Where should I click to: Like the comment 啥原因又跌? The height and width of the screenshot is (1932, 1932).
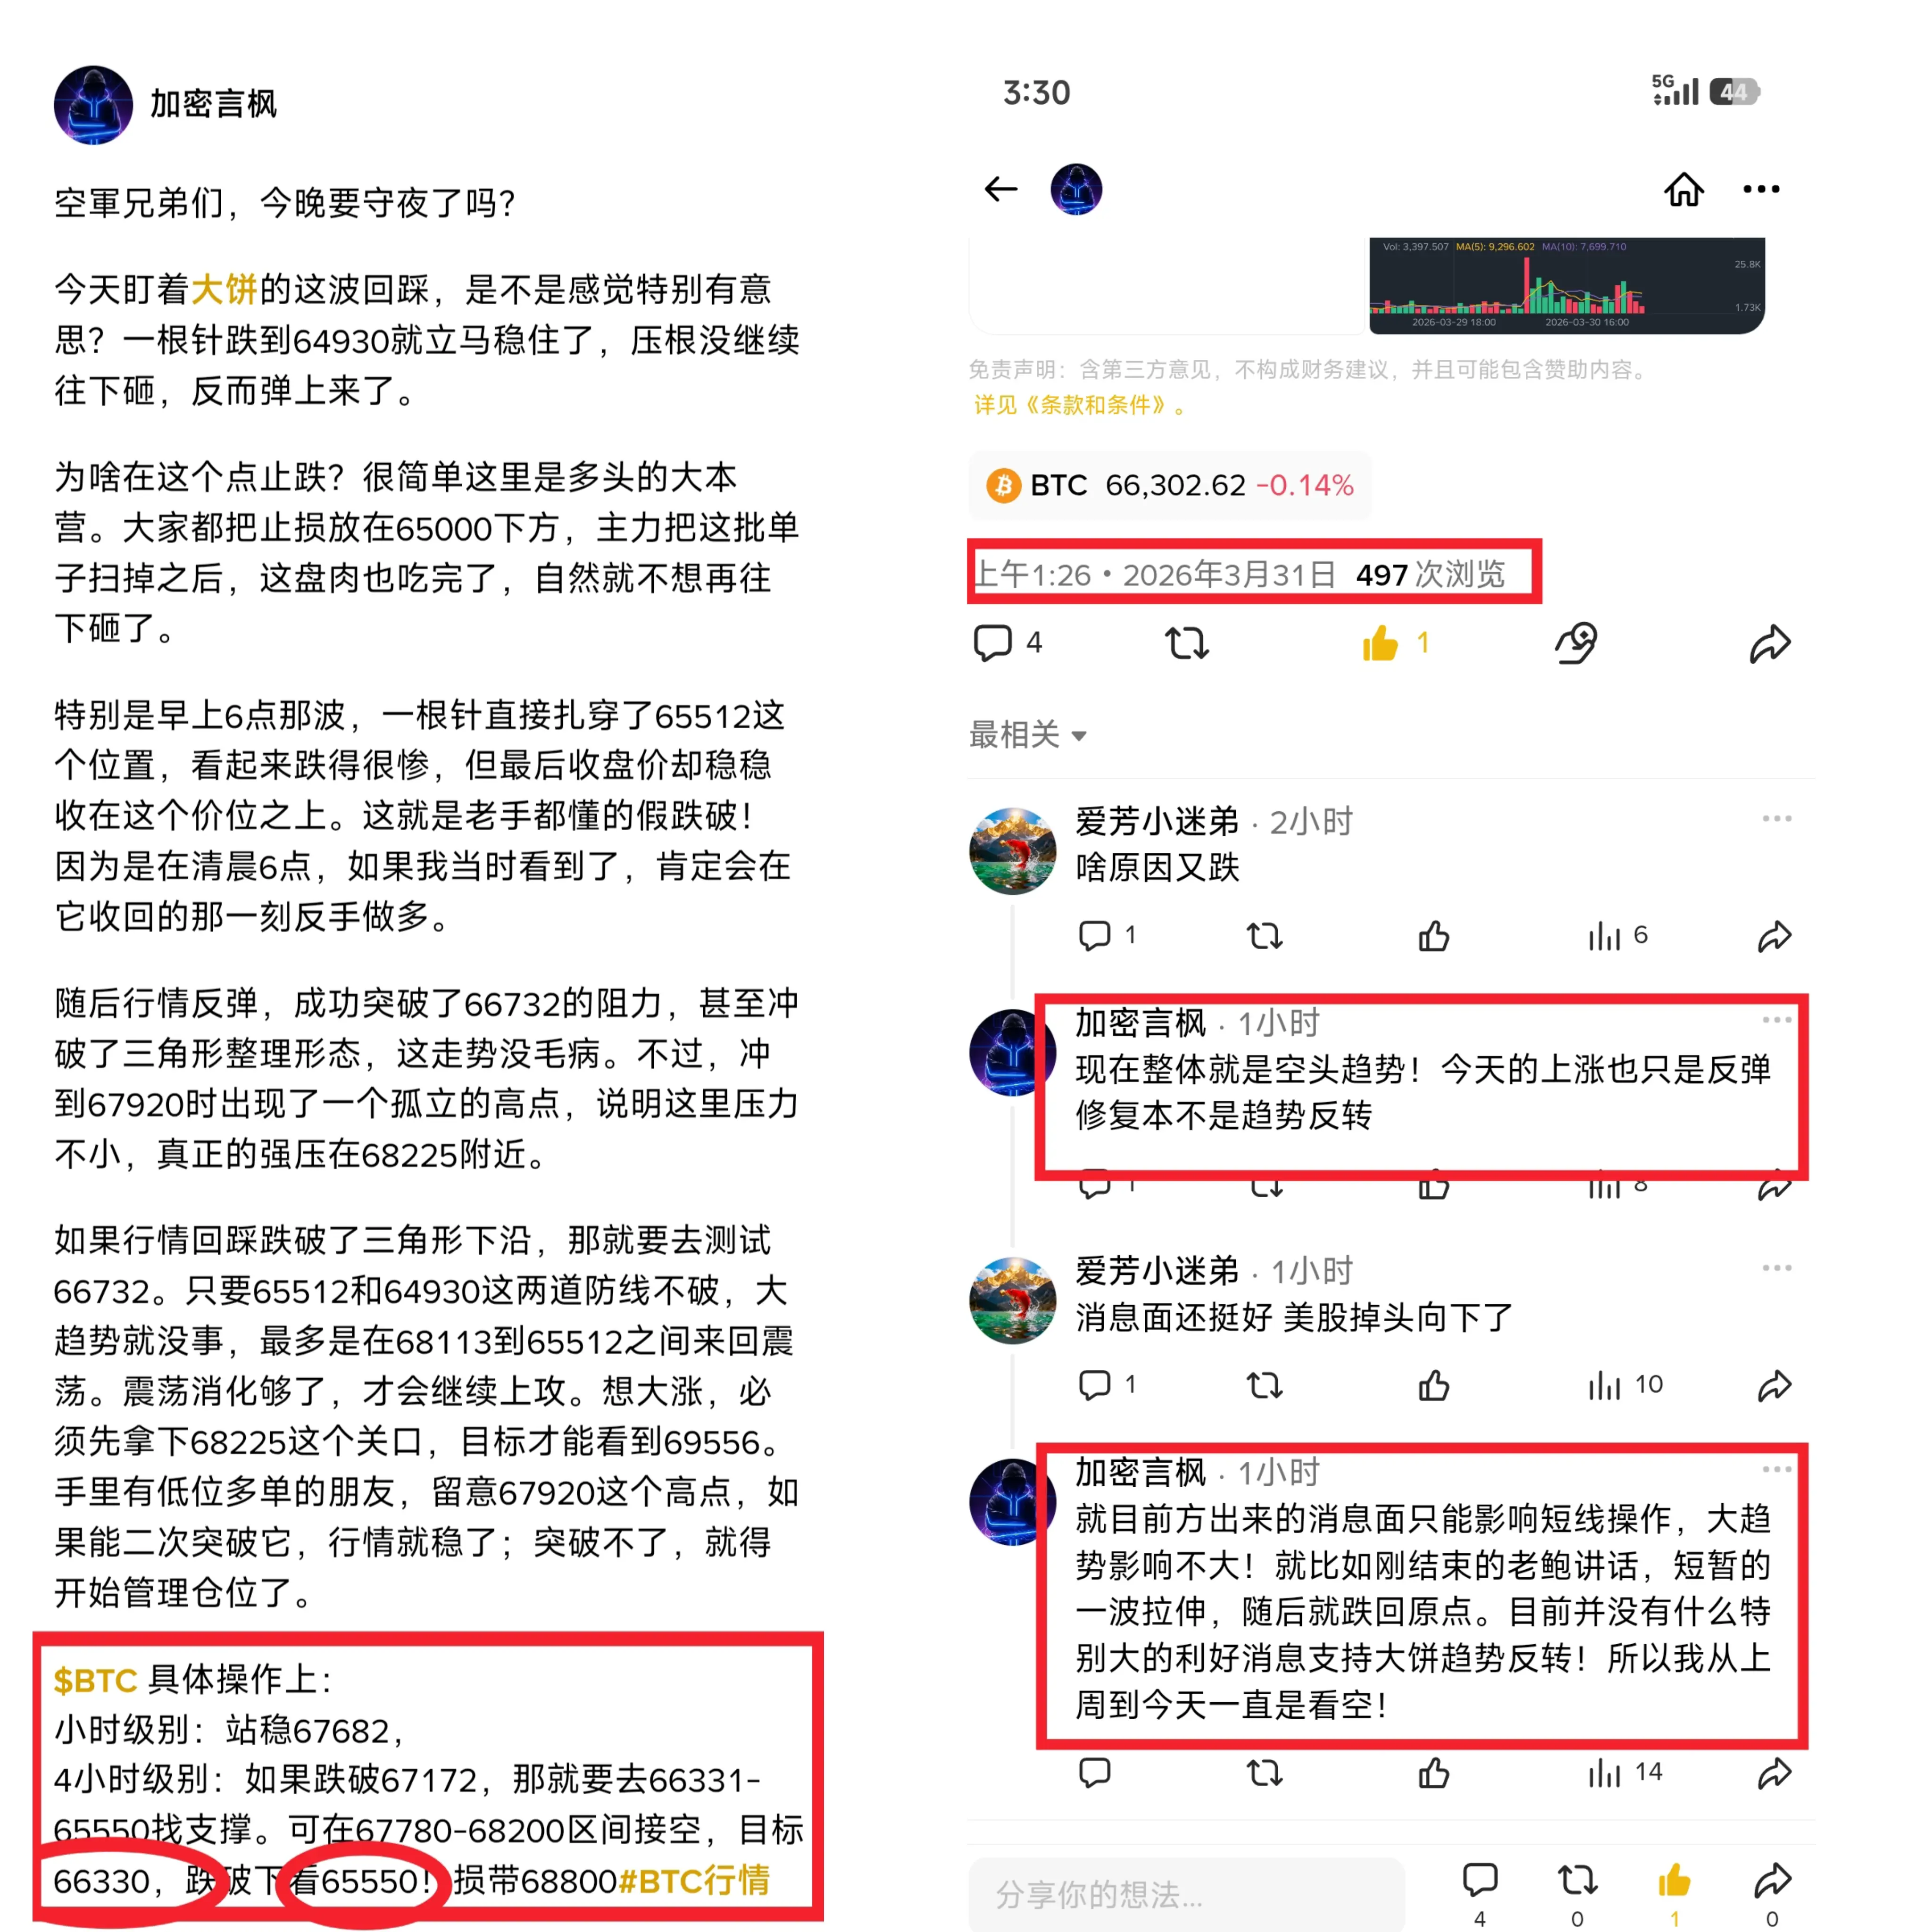tap(1434, 936)
